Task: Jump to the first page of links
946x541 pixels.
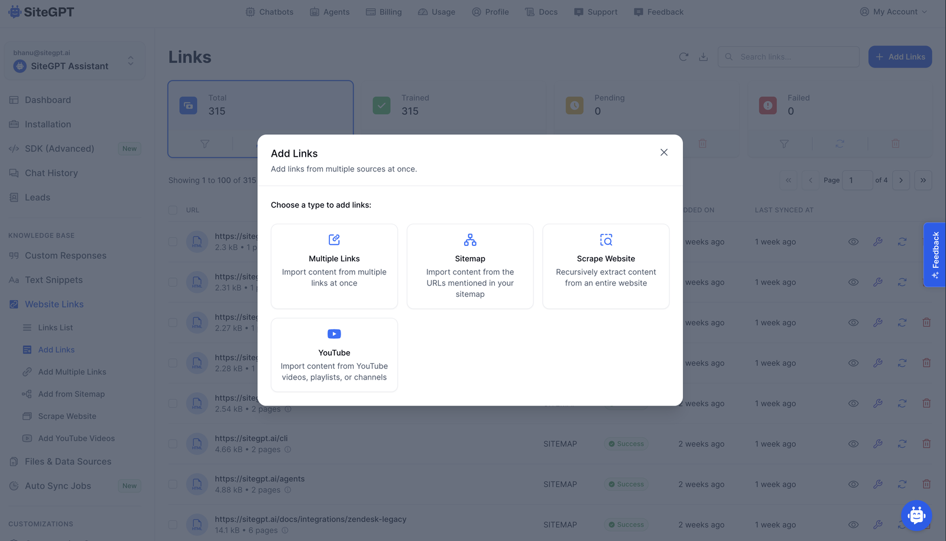Action: coord(788,180)
